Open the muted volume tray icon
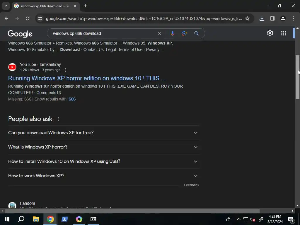This screenshot has width=300, height=225. click(x=253, y=219)
